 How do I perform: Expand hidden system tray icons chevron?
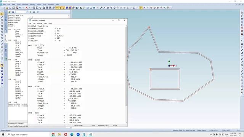211,134
